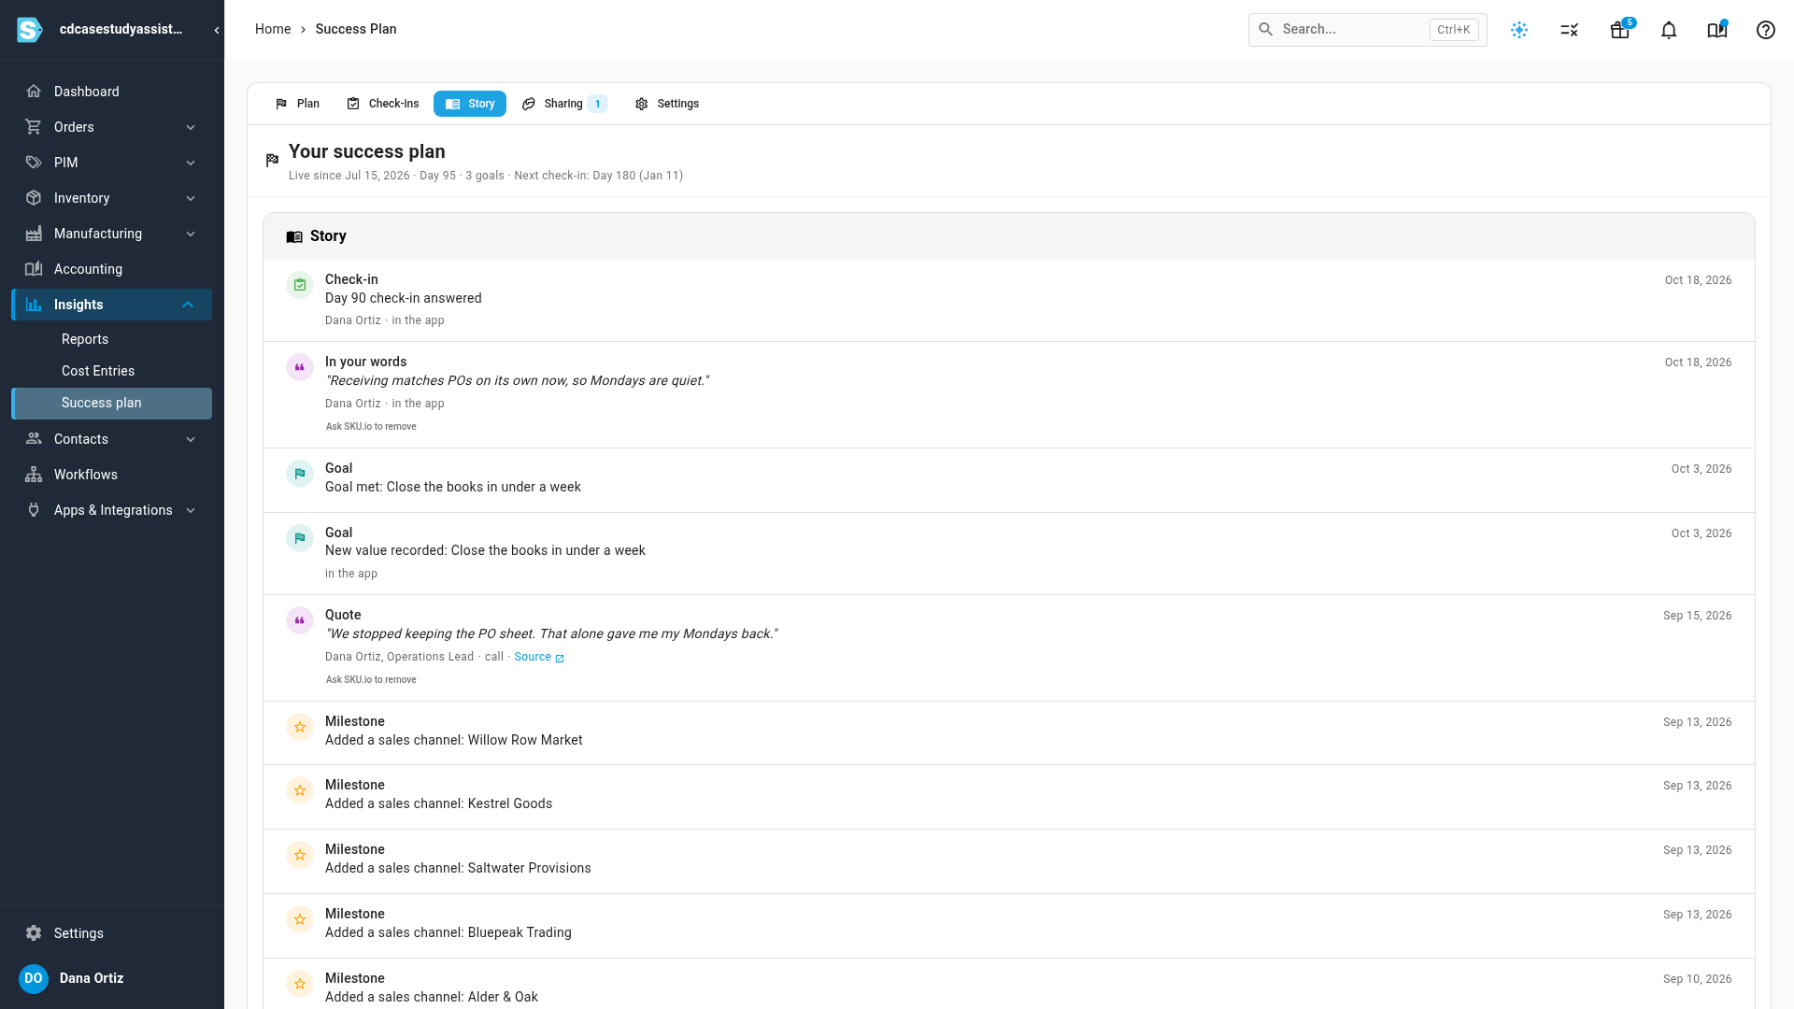
Task: Expand the Manufacturing menu
Action: pyautogui.click(x=112, y=234)
